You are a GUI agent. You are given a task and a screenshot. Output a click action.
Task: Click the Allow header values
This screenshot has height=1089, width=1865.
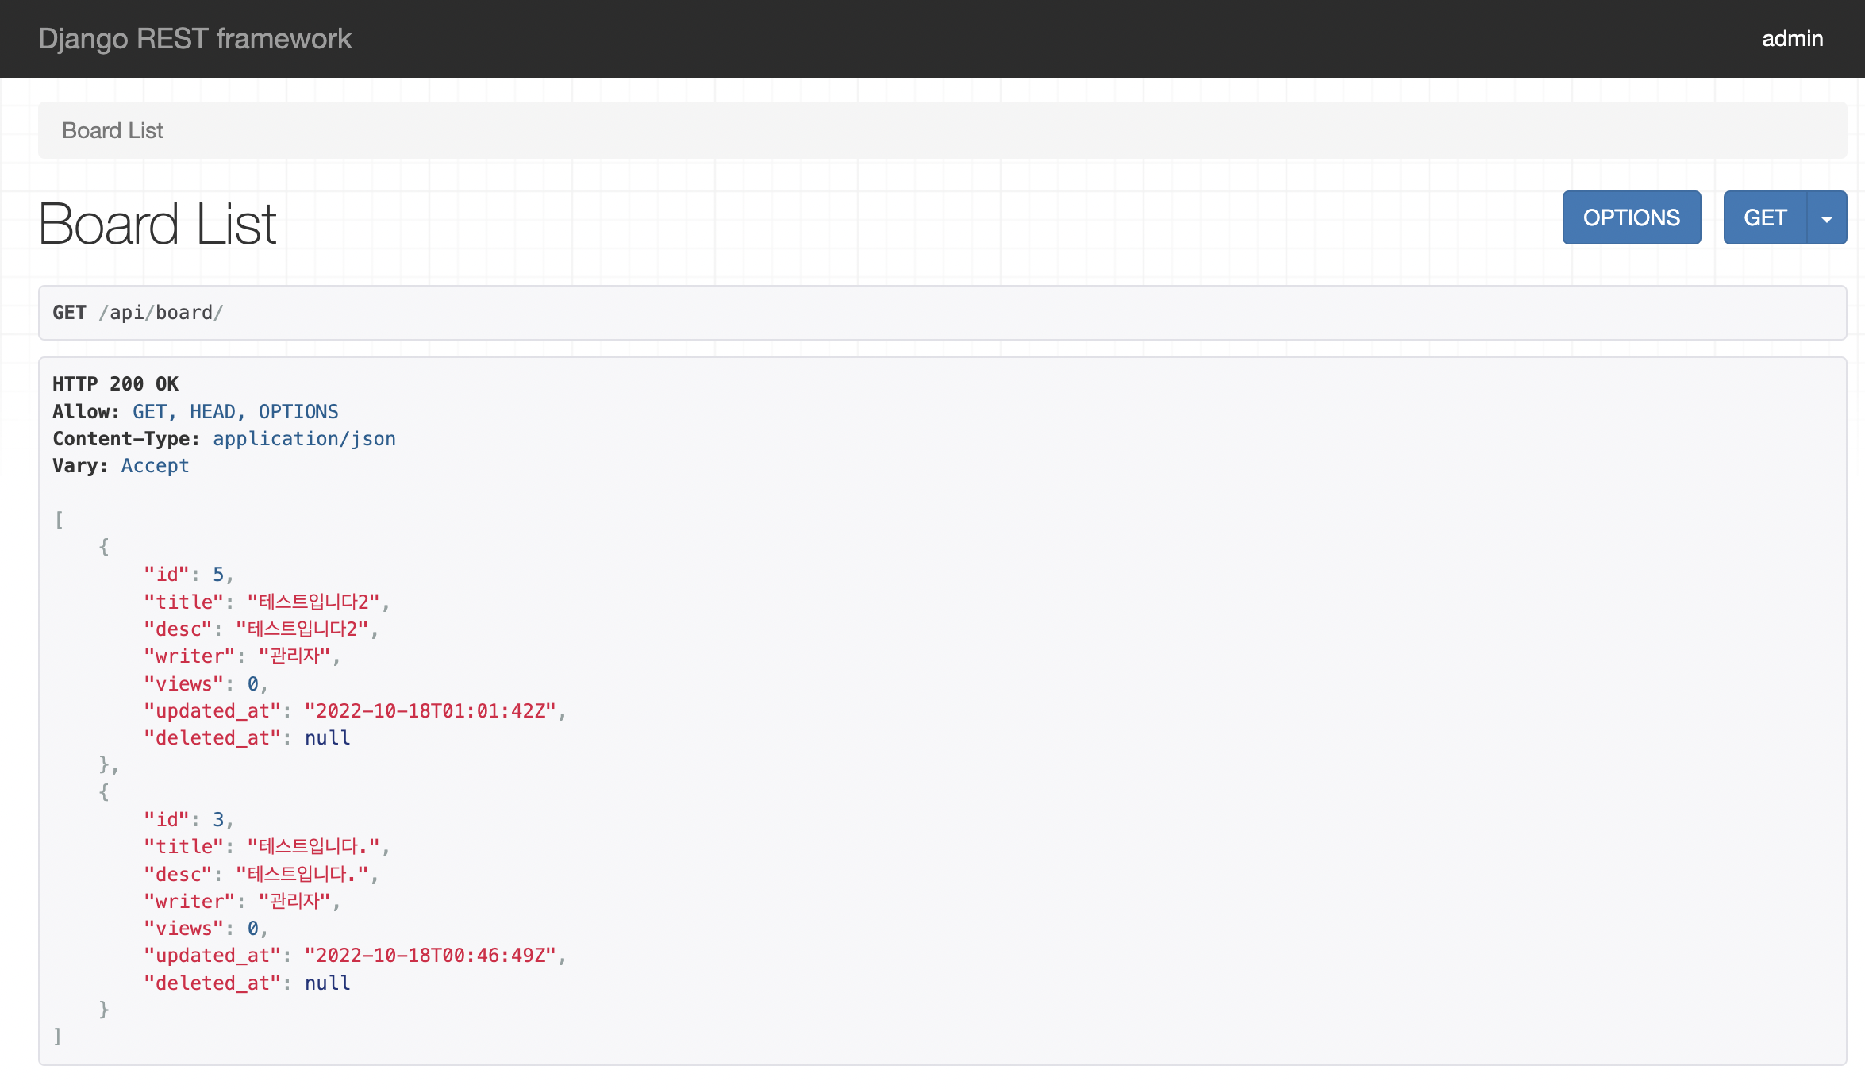click(235, 412)
